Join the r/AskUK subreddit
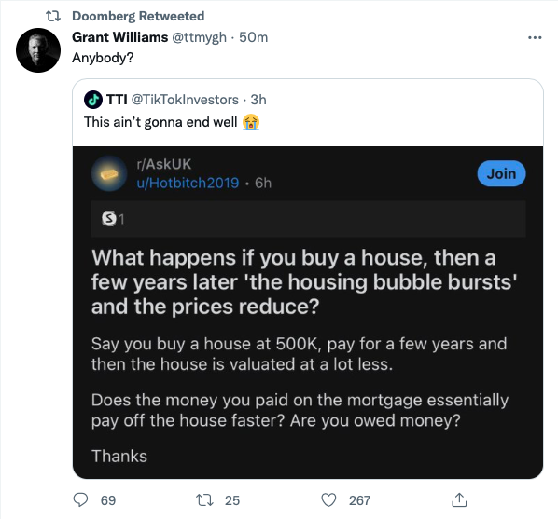This screenshot has height=519, width=558. point(501,173)
